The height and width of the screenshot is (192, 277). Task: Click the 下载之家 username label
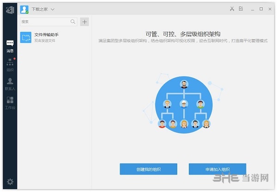pyautogui.click(x=40, y=9)
